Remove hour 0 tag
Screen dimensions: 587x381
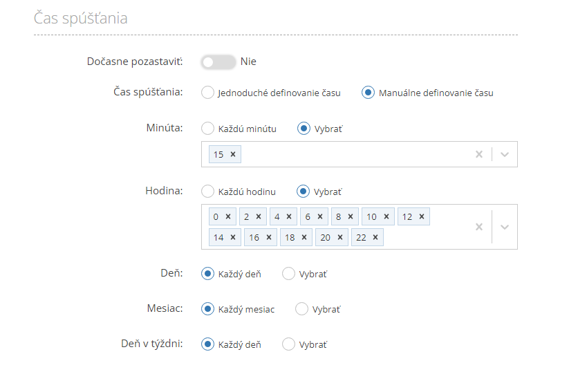click(228, 216)
